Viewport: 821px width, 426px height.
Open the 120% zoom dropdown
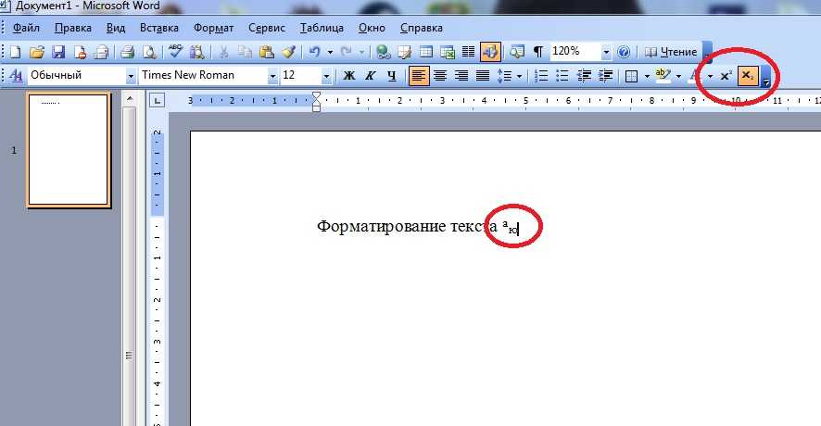608,52
